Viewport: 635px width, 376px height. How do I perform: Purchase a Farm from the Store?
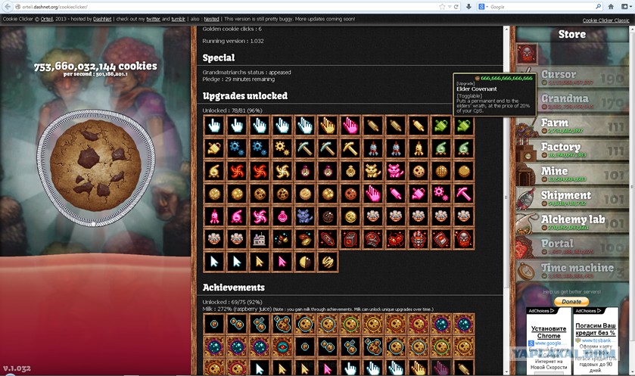(573, 126)
